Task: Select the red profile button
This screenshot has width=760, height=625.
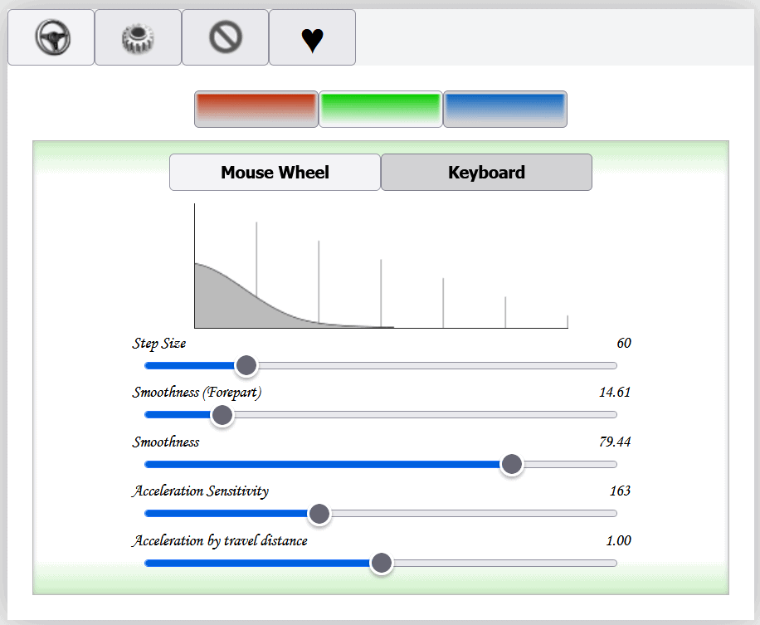Action: tap(256, 110)
